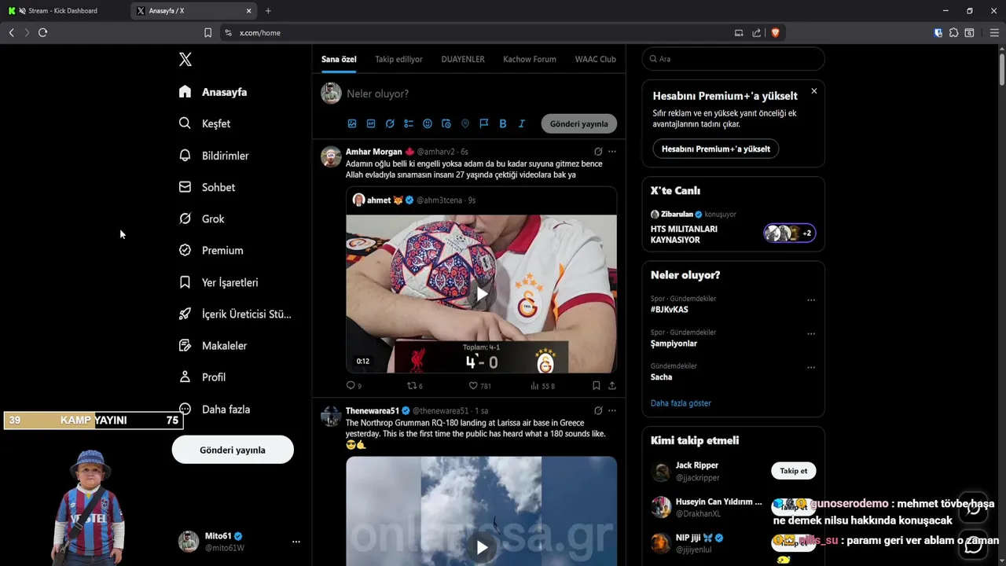Click Grok icon on Thenewarea51 post
This screenshot has width=1006, height=566.
598,410
